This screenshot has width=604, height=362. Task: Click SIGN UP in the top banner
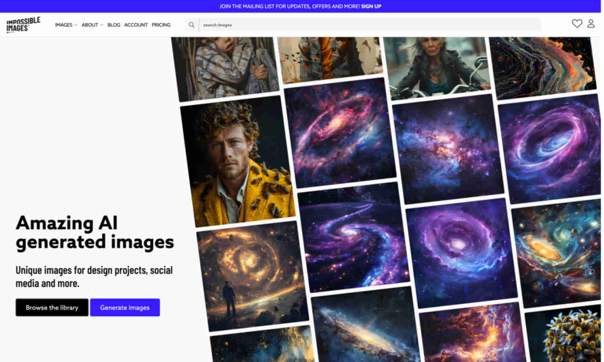click(x=371, y=6)
